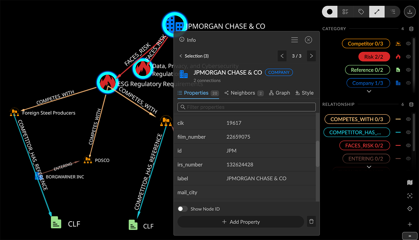Screen dimensions: 419x240
Task: Select the Properties tab
Action: coord(198,93)
